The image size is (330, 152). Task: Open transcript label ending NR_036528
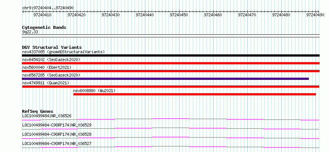(57, 134)
